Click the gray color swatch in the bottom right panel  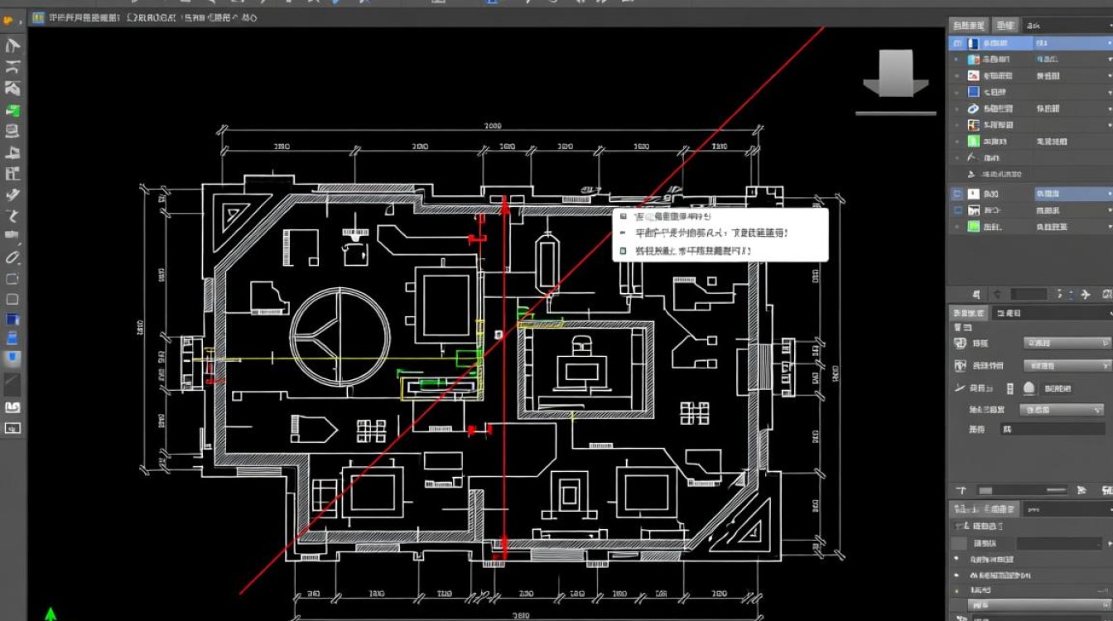pyautogui.click(x=960, y=544)
